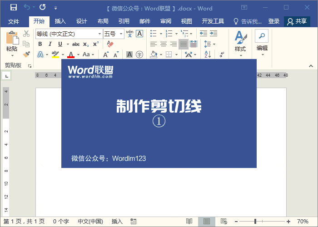The image size is (318, 227).
Task: Click the Copy icon
Action: (26, 44)
